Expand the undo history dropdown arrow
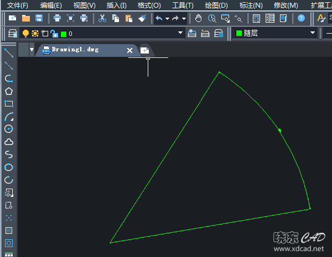The height and width of the screenshot is (257, 332). (167, 18)
